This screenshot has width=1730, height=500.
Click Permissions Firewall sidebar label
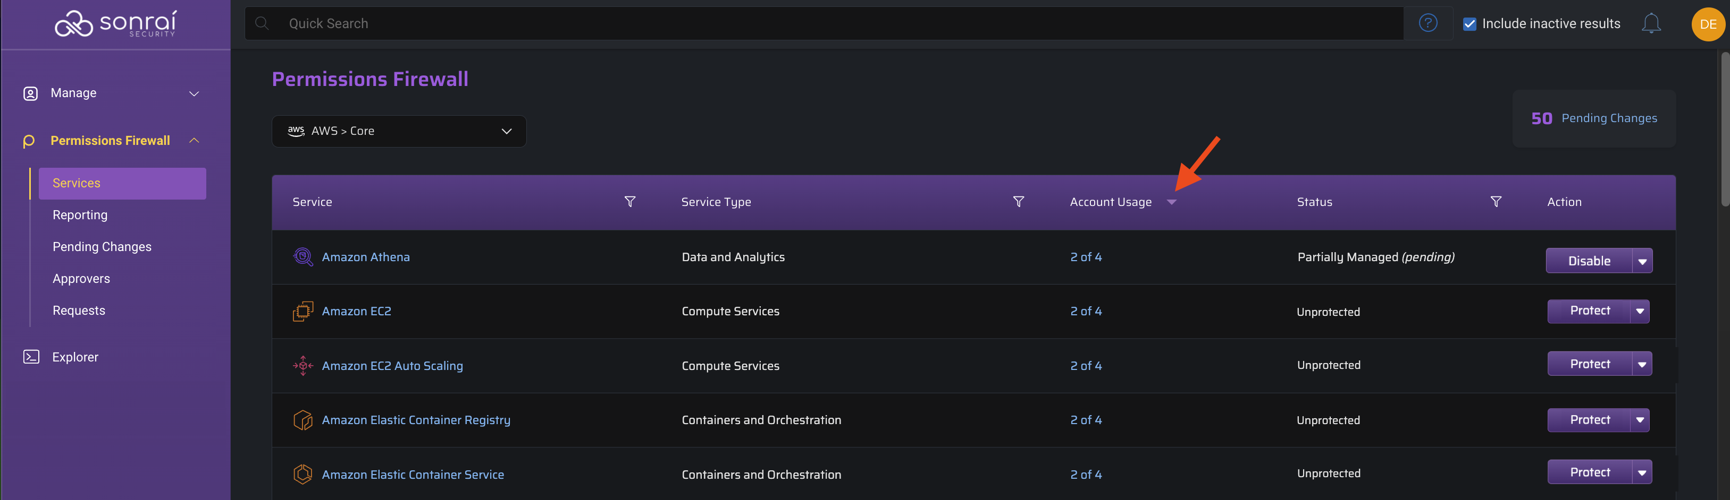click(110, 141)
